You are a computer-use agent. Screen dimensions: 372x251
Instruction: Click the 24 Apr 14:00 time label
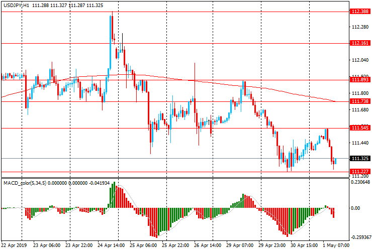[x=111, y=245]
